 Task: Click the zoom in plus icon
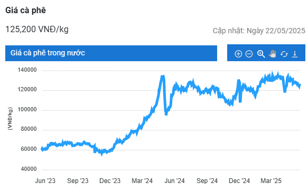point(238,54)
